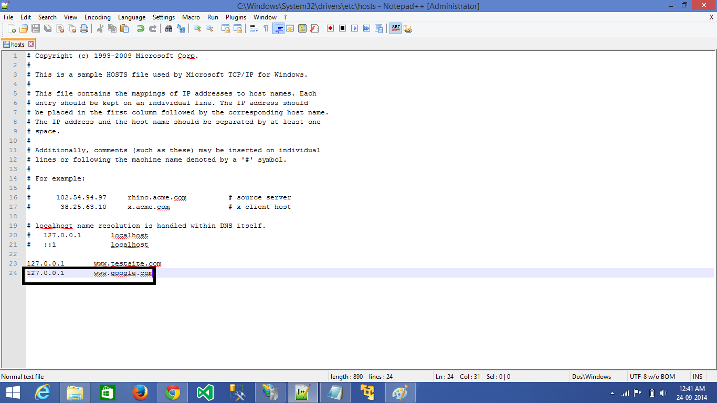Toggle synchronized vertical scrolling
The width and height of the screenshot is (717, 403).
(225, 28)
